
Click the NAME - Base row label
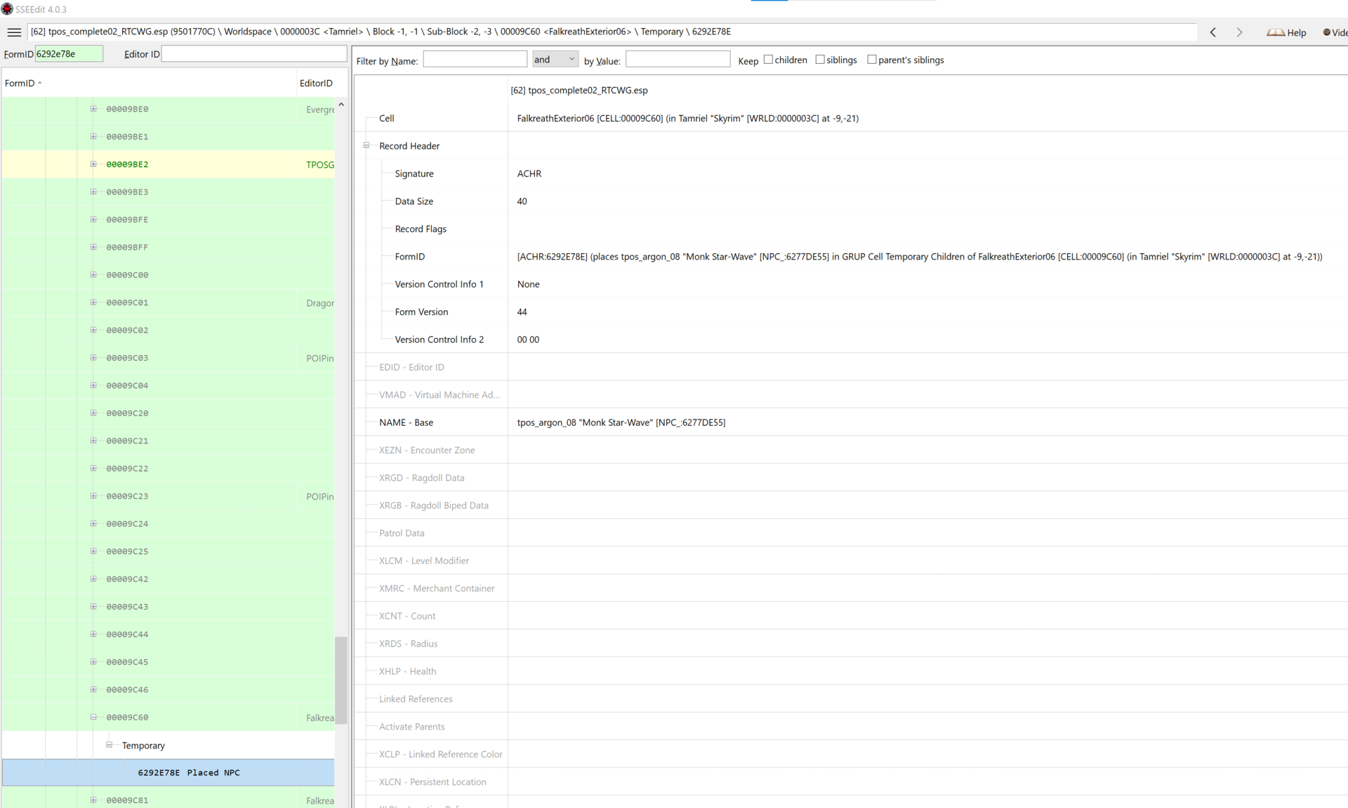406,422
